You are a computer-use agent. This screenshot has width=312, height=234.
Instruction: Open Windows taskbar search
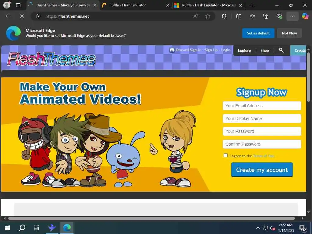[x=22, y=228]
